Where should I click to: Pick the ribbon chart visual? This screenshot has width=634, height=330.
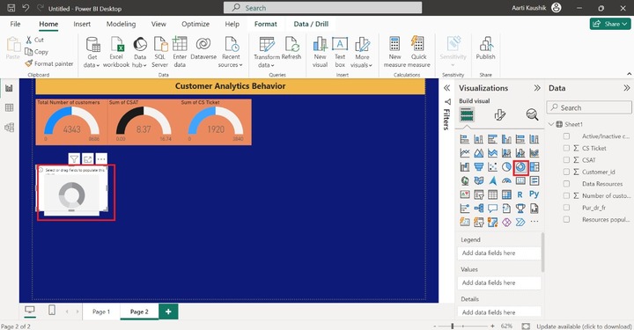point(534,153)
